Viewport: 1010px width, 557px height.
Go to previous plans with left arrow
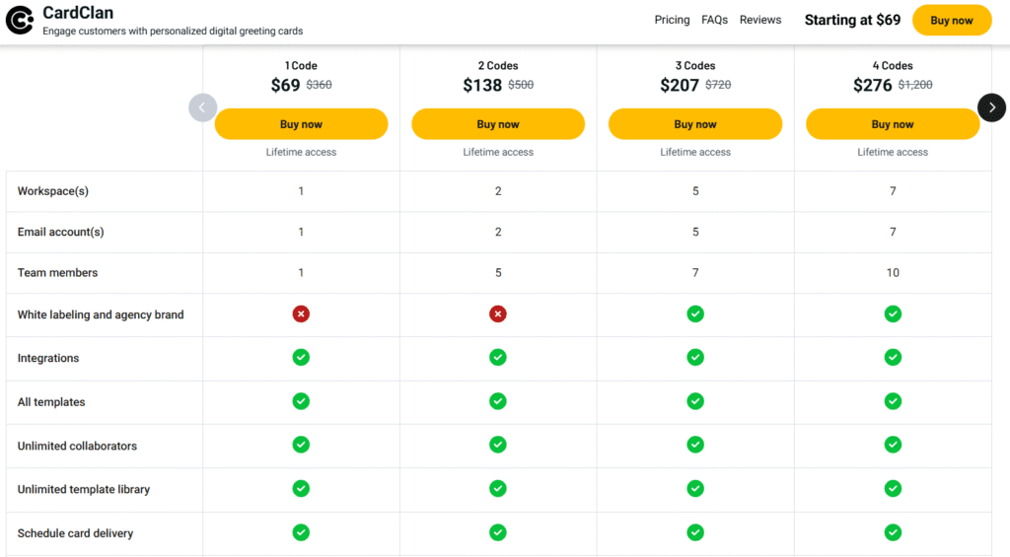click(x=202, y=107)
